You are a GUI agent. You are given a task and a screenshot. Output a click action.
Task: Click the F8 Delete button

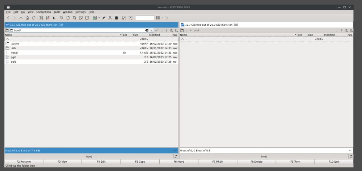pos(257,162)
